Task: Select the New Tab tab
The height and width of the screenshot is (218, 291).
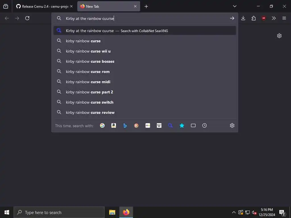Action: [109, 6]
